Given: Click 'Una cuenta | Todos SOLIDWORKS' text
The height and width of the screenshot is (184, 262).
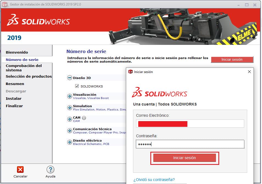Looking at the screenshot, I should [165, 104].
